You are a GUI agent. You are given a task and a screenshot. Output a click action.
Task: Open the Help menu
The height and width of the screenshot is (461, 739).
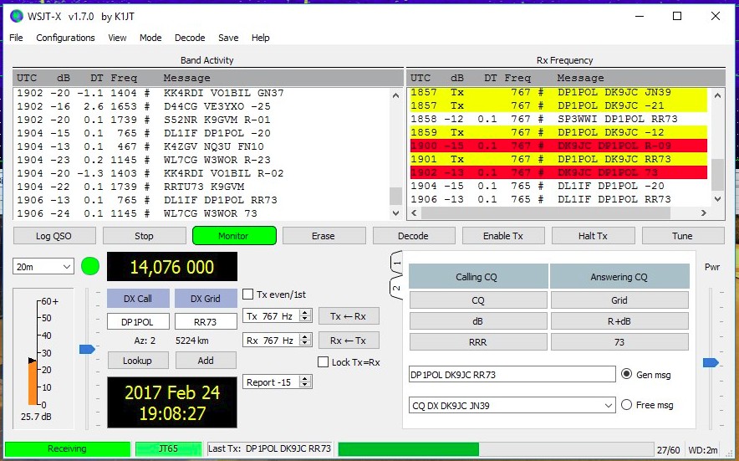(260, 38)
